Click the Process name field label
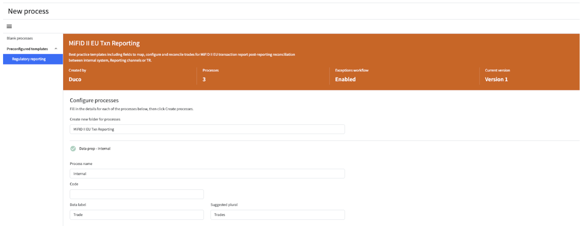 (81, 164)
